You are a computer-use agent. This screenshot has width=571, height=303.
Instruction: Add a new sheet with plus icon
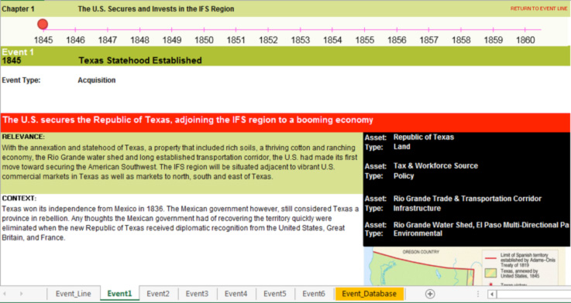(430, 294)
